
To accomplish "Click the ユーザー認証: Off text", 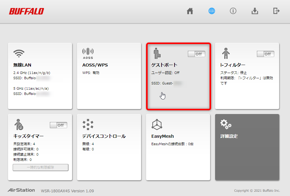I will [x=165, y=73].
